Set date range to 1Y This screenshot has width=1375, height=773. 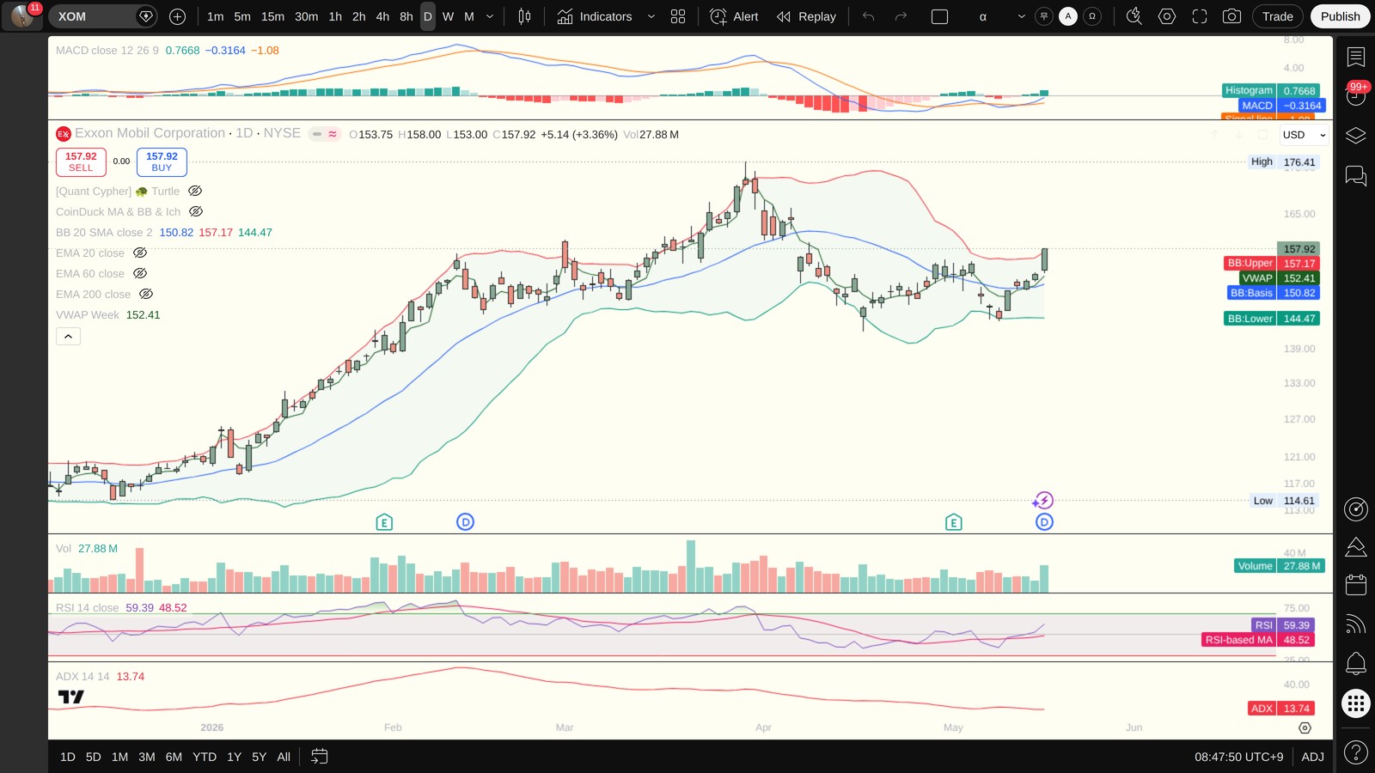click(234, 757)
